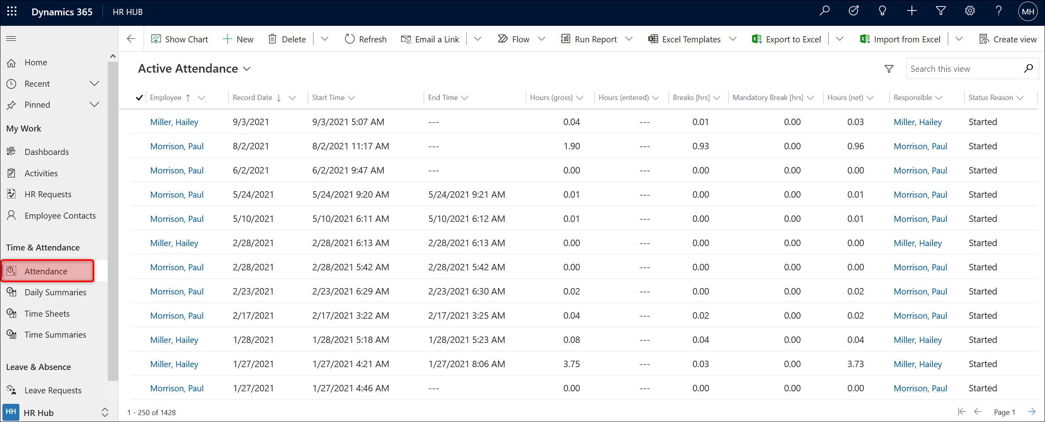Click the global search magnifier icon
This screenshot has height=422, width=1045.
[824, 11]
